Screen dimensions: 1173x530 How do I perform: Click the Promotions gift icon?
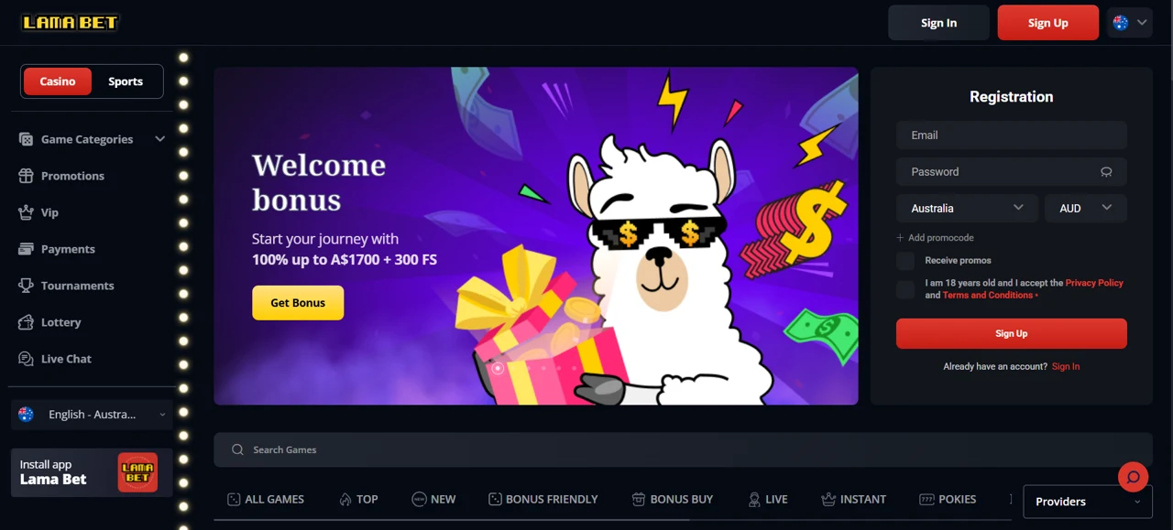[26, 176]
